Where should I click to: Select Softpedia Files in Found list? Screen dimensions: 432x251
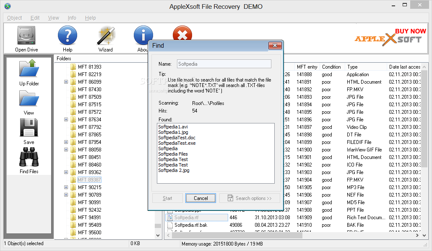point(173,154)
